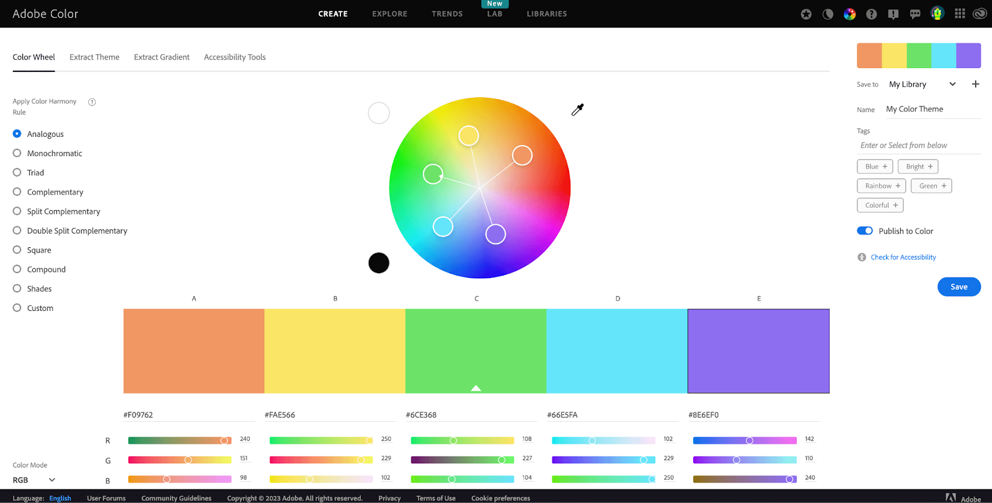The image size is (992, 503).
Task: Open the My Library save-to dropdown
Action: tap(923, 84)
